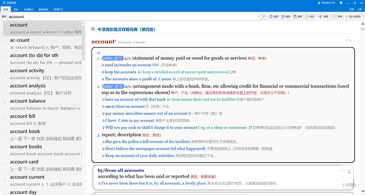Select 'account balance' in the word list
The width and height of the screenshot is (365, 195).
42,104
